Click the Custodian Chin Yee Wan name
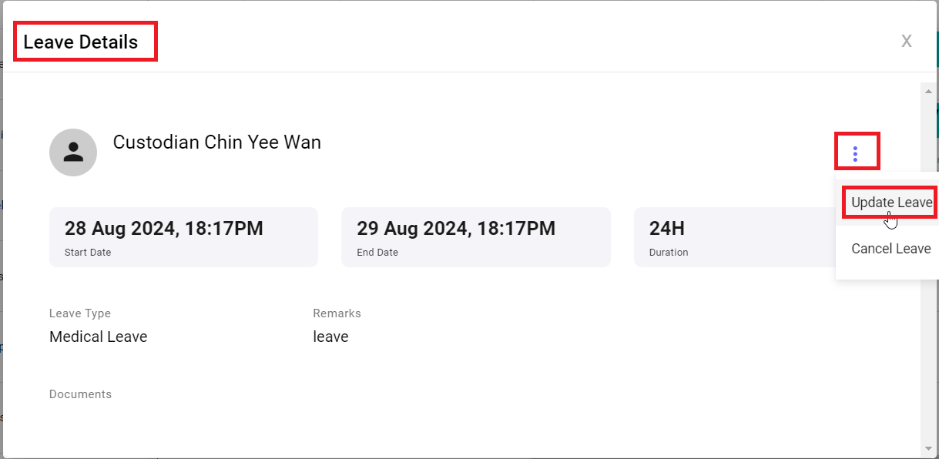This screenshot has height=459, width=939. (x=217, y=142)
